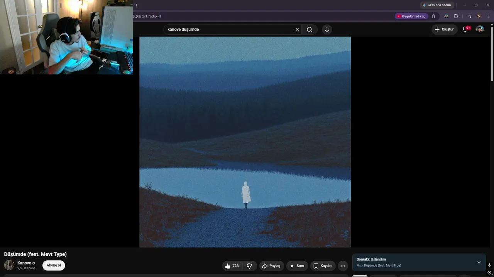Viewport: 494px width, 277px height.
Task: Bookmark this page with the star icon
Action: click(433, 16)
